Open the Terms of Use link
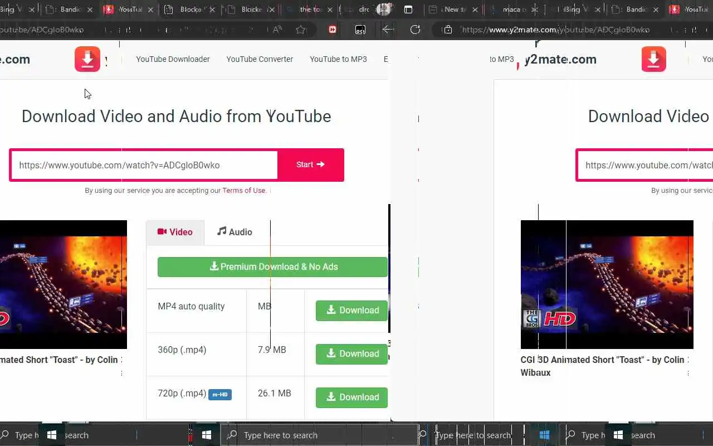This screenshot has width=713, height=446. coord(244,191)
